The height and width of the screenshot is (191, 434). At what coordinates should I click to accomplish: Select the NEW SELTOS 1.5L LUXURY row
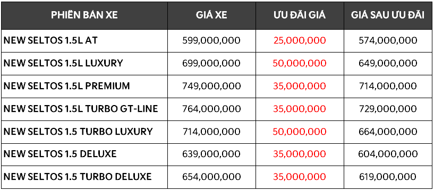(217, 63)
